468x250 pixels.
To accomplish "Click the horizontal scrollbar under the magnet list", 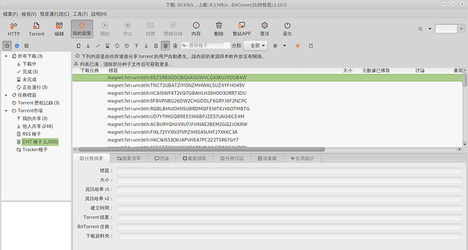I will click(201, 149).
